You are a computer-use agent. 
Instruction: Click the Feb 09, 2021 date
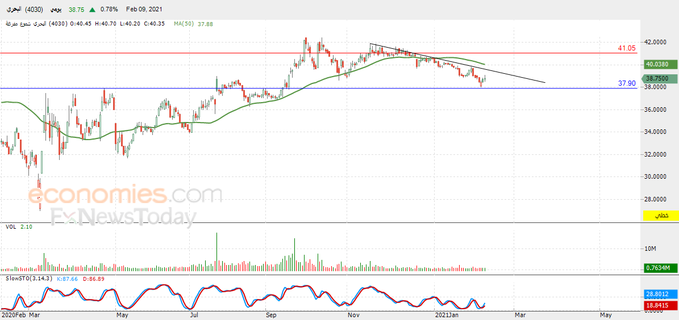145,10
